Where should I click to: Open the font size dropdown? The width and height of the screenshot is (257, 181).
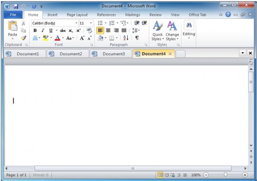[x=91, y=23]
